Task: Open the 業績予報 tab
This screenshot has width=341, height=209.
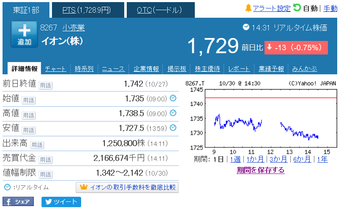Action: coord(271,69)
